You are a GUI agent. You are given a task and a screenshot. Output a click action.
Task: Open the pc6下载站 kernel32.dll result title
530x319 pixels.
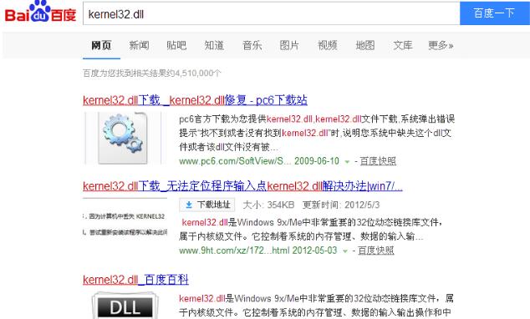195,100
